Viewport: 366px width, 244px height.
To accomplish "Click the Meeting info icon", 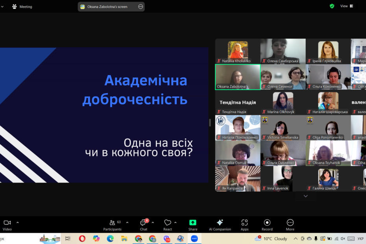I will pos(15,7).
